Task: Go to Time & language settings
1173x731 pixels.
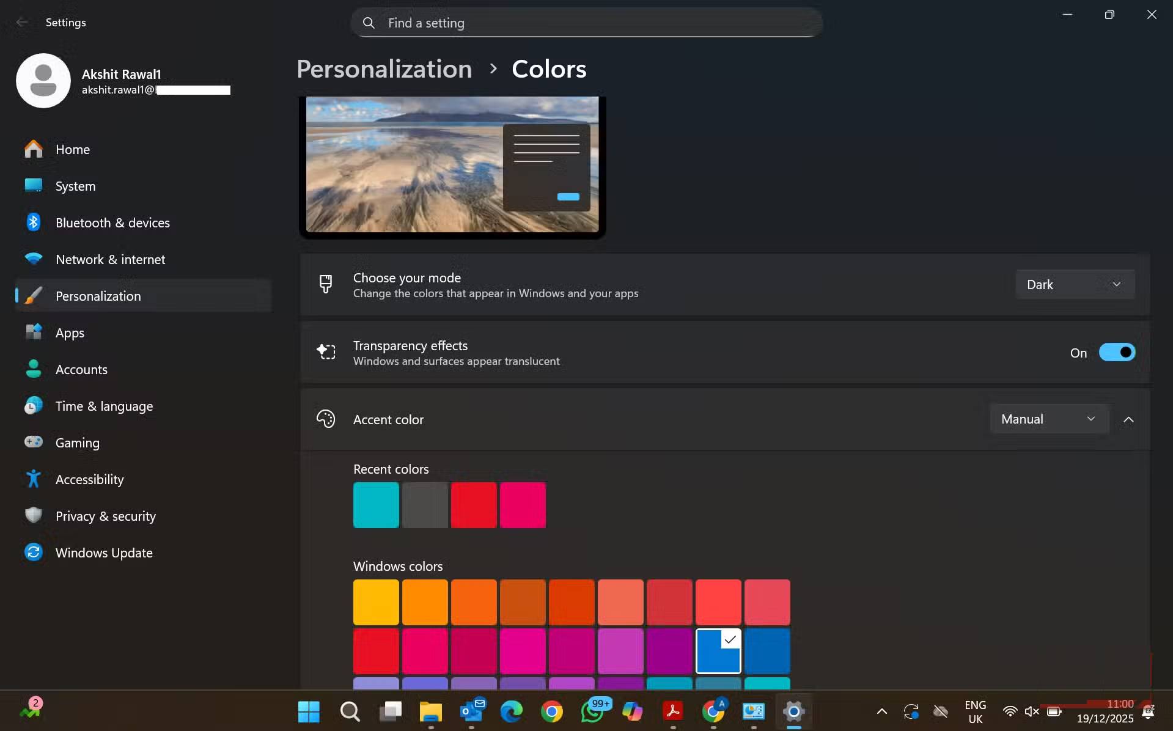Action: click(104, 406)
